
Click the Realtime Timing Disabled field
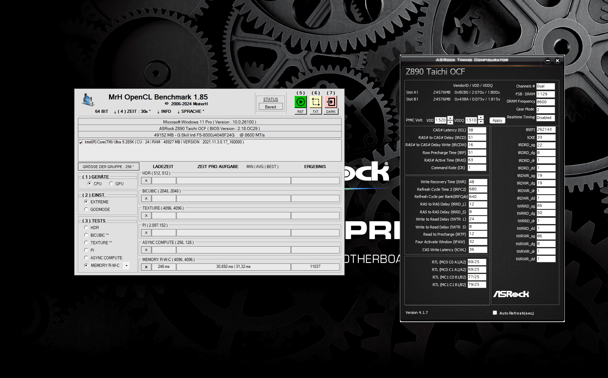pyautogui.click(x=546, y=118)
